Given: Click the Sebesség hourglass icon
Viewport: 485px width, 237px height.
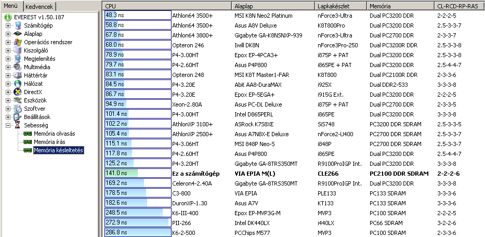Looking at the screenshot, I should (18, 126).
